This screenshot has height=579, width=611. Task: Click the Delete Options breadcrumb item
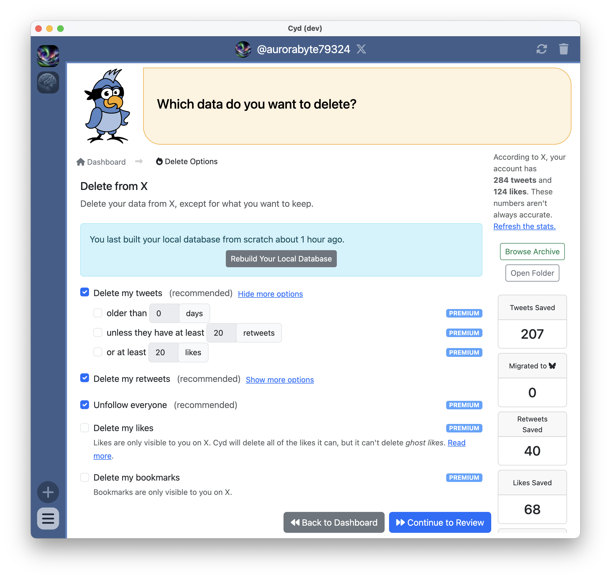pyautogui.click(x=187, y=161)
